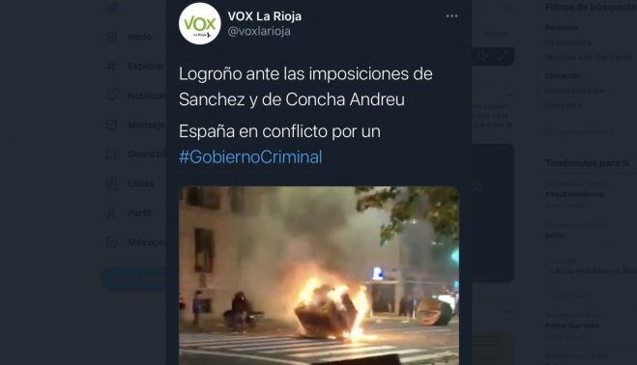The height and width of the screenshot is (365, 637).
Task: Select the Explorar hashtag icon
Action: 111,66
